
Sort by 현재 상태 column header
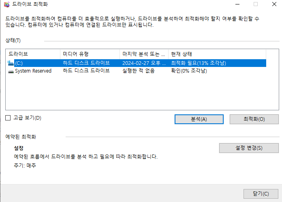point(217,54)
